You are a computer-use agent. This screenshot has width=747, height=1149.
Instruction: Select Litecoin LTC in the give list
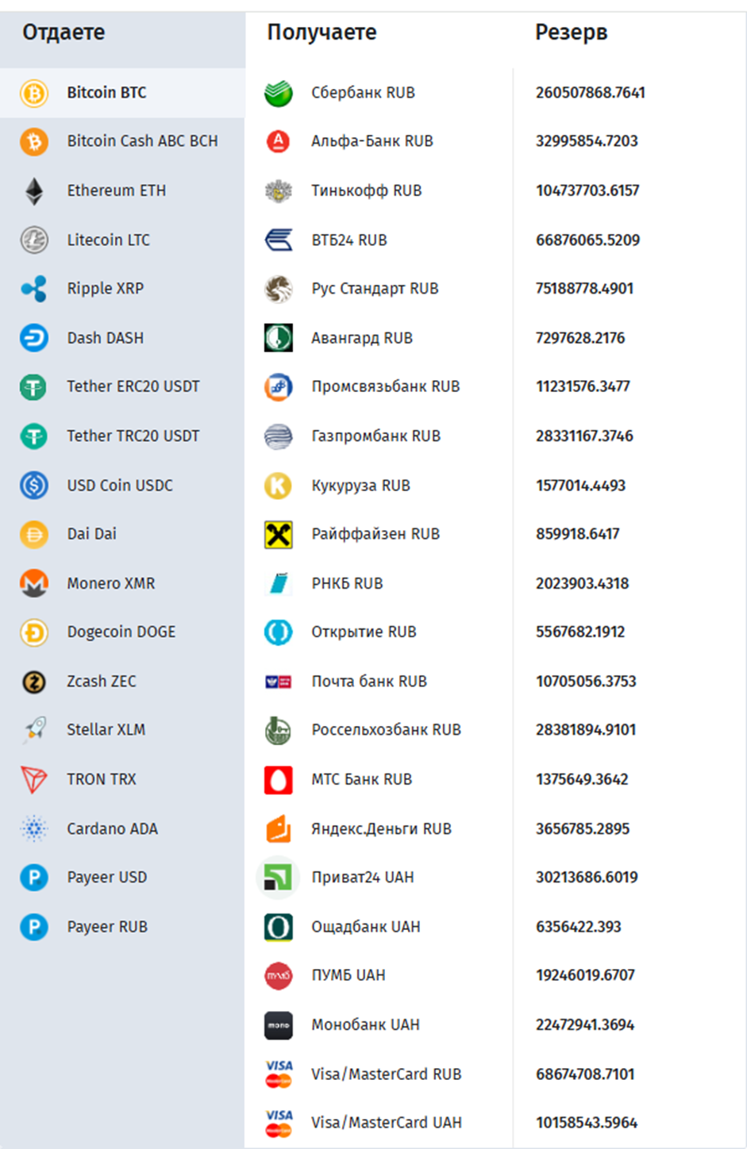tap(108, 240)
